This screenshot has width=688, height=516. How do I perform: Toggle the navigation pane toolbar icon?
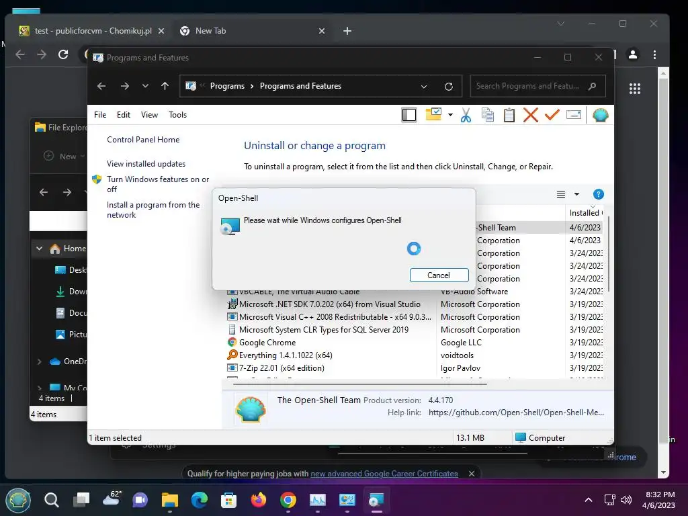(x=409, y=115)
